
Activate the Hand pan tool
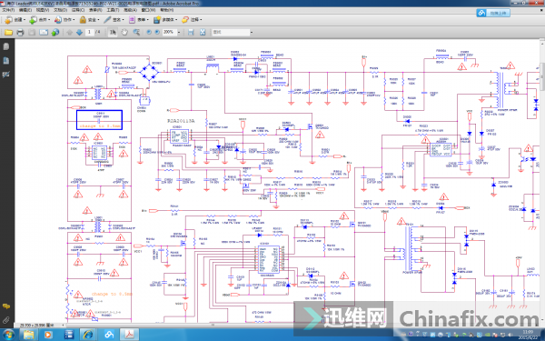(124, 33)
